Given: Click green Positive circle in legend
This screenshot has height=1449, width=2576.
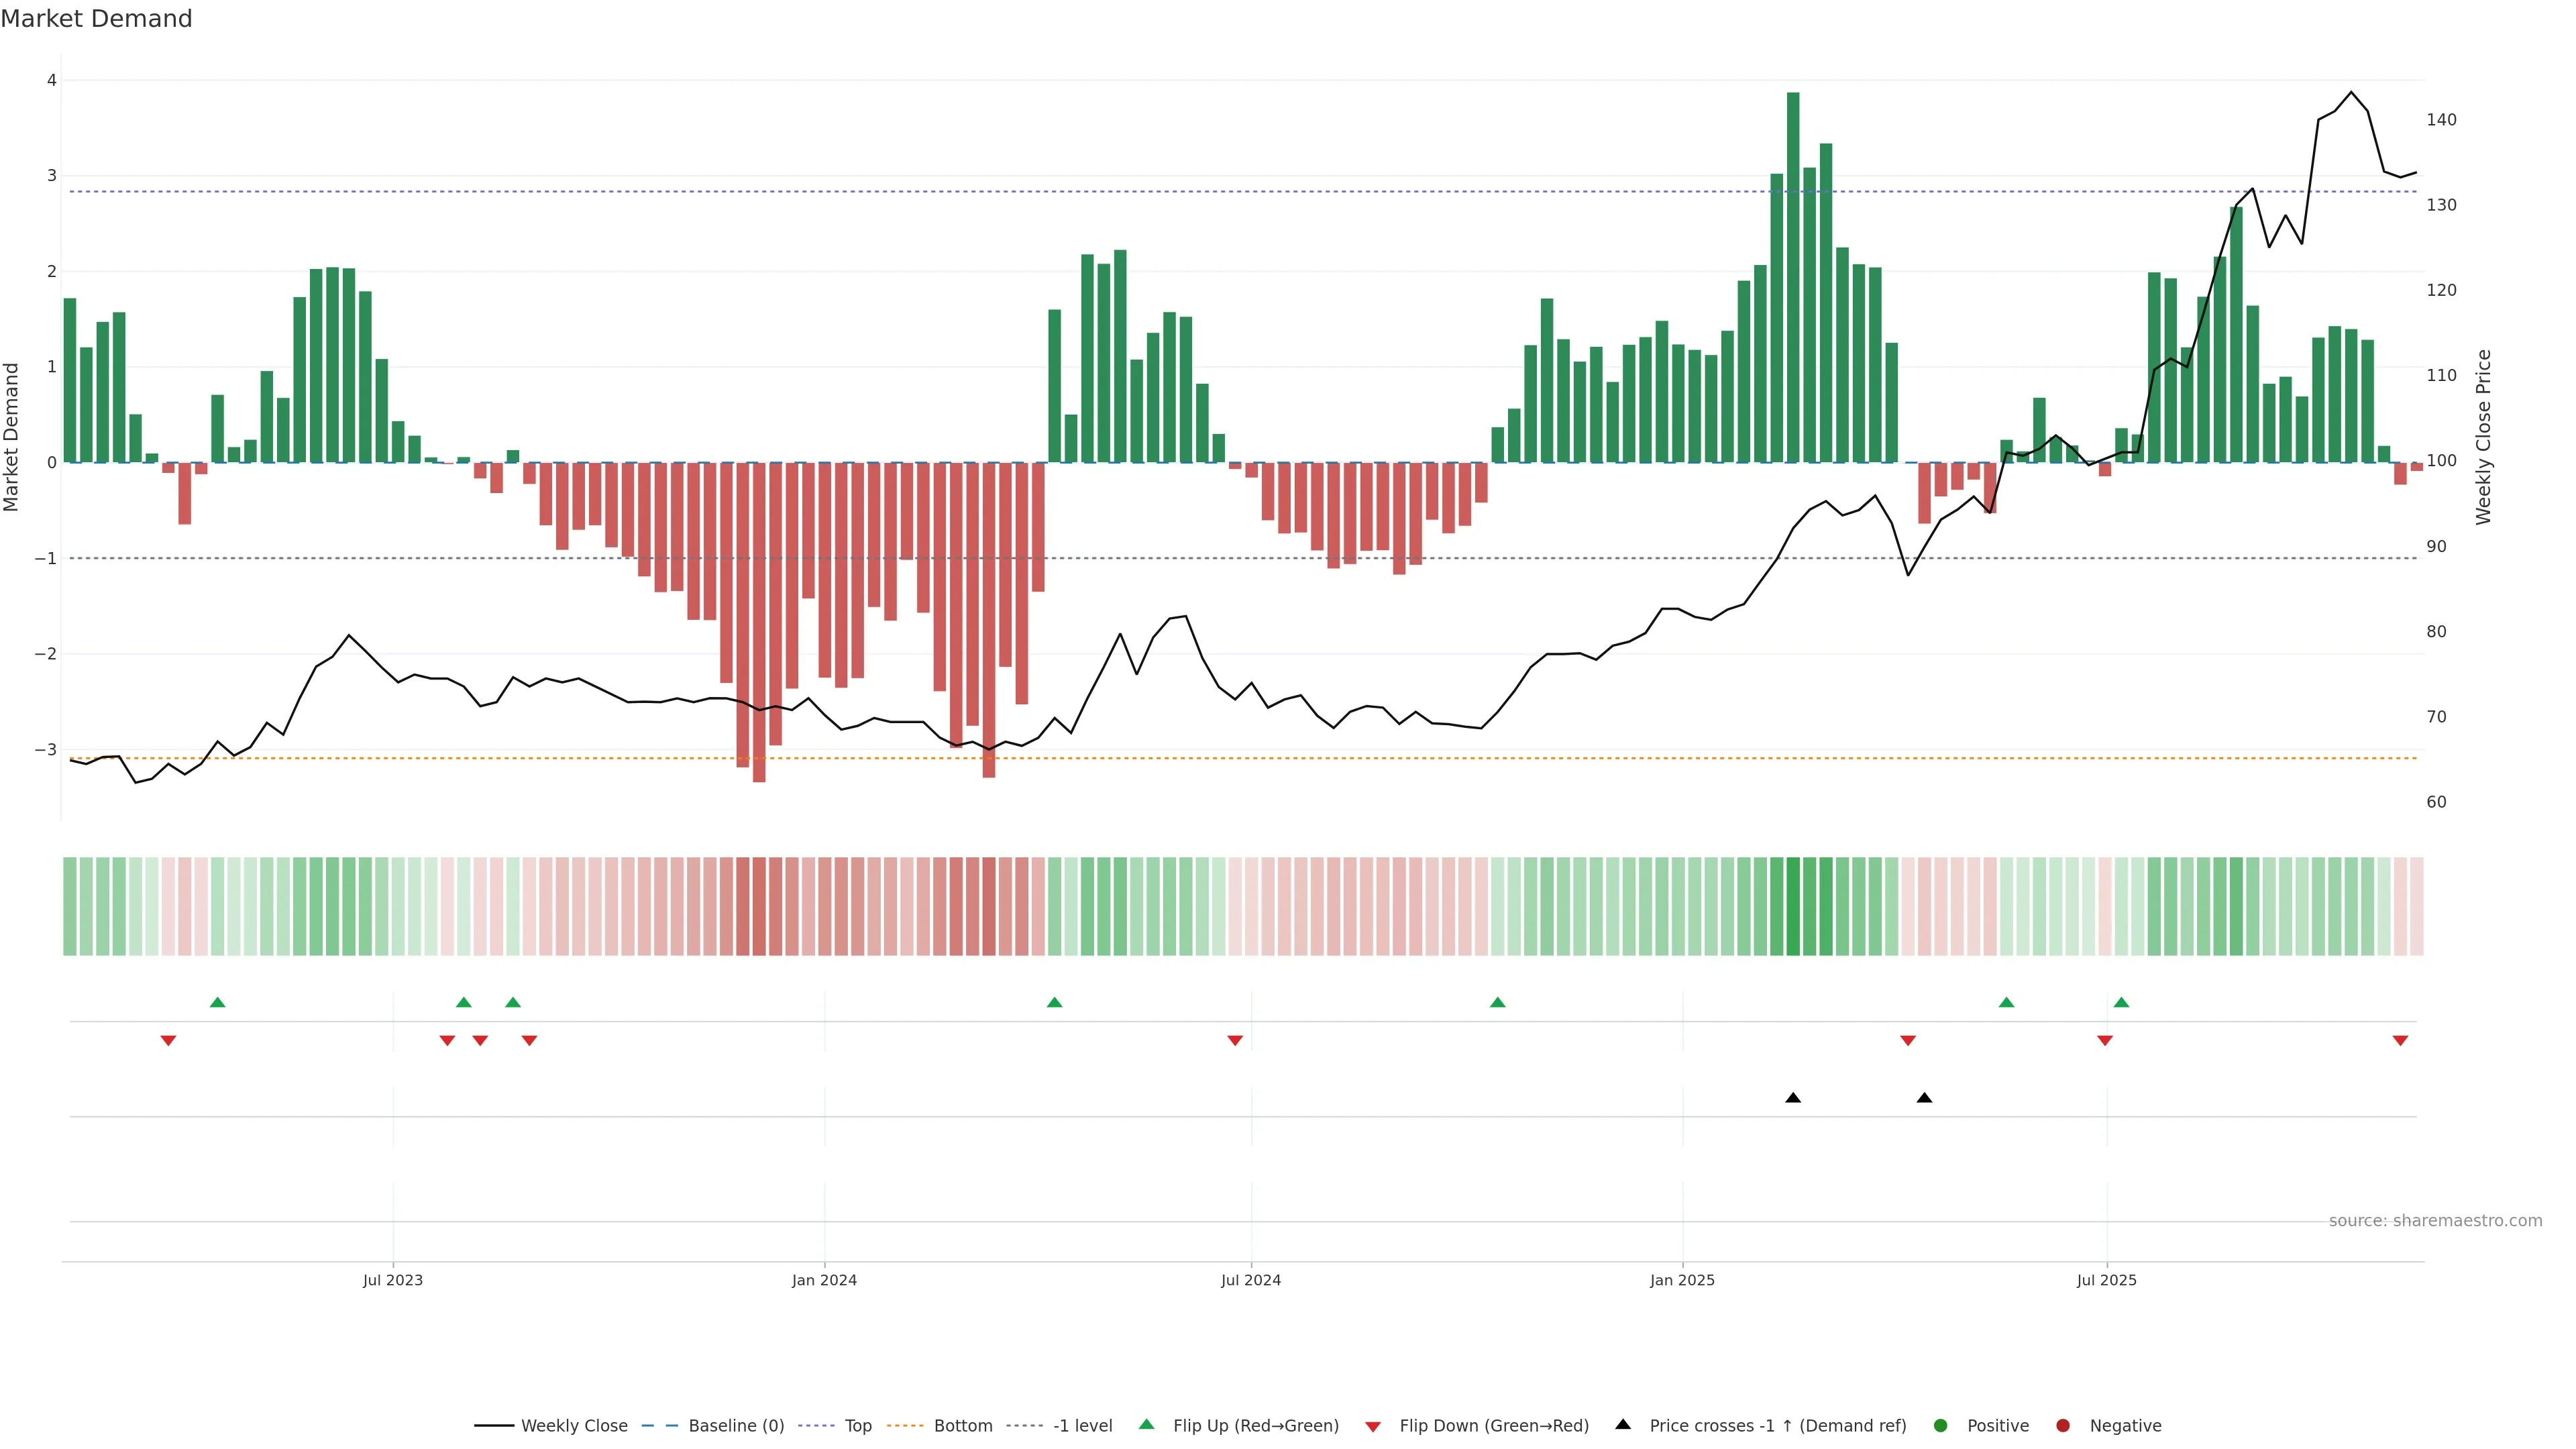Looking at the screenshot, I should pos(1941,1425).
